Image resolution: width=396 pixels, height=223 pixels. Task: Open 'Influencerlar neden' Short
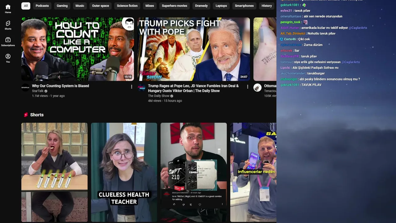click(253, 172)
